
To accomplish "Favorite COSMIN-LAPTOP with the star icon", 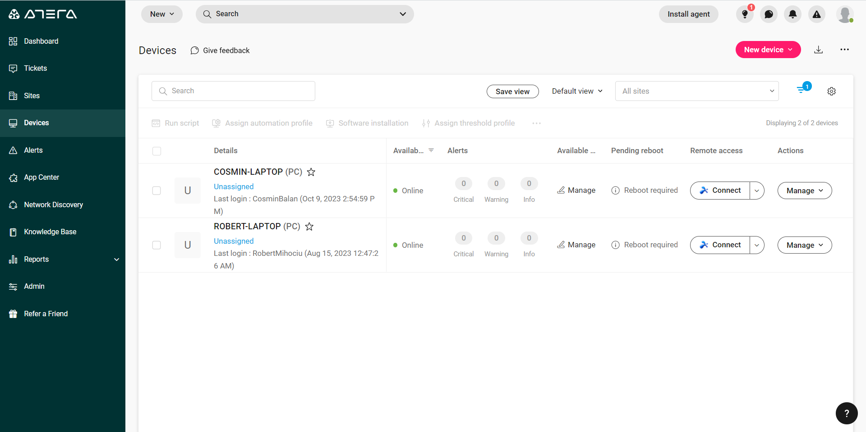I will pyautogui.click(x=311, y=172).
